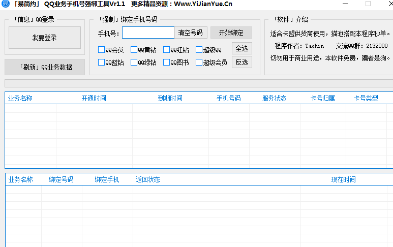Image resolution: width=393 pixels, height=247 pixels.
Task: Check the 超级会员 checkbox
Action: [x=199, y=63]
